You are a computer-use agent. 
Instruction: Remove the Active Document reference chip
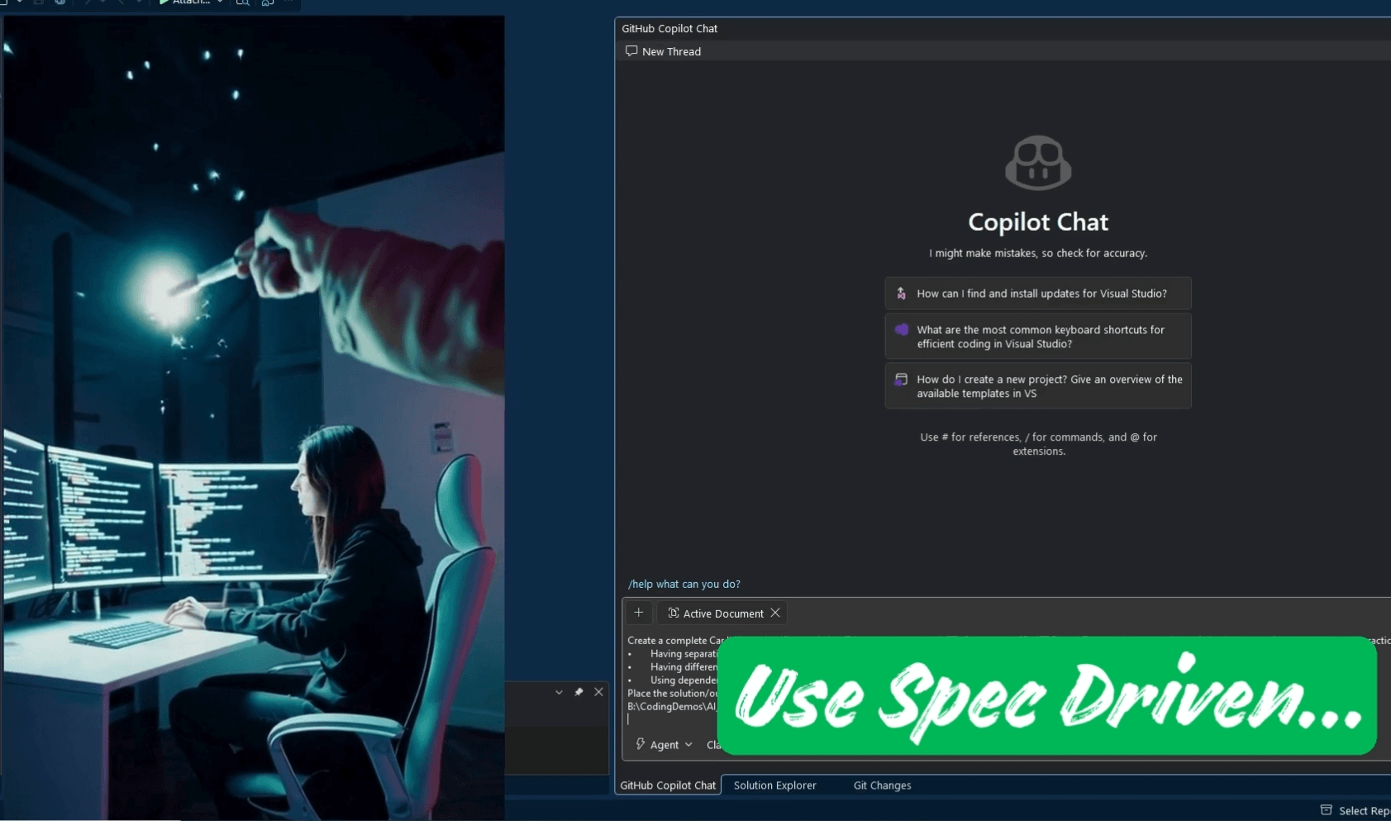tap(775, 613)
